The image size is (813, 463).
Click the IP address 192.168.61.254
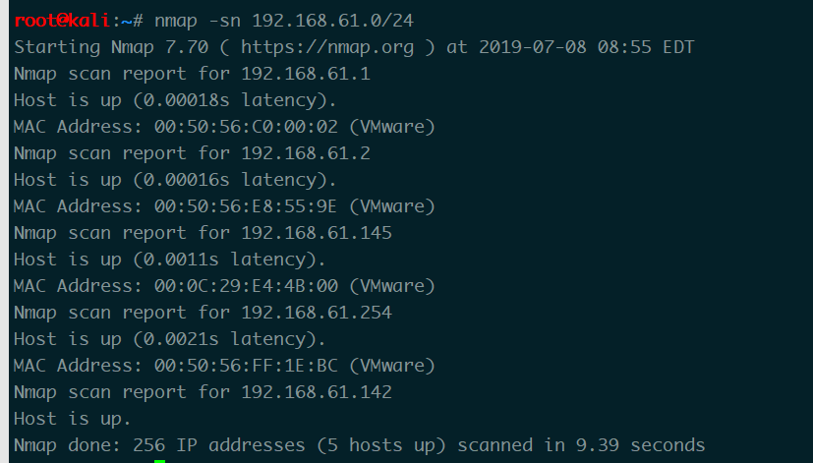tap(317, 313)
